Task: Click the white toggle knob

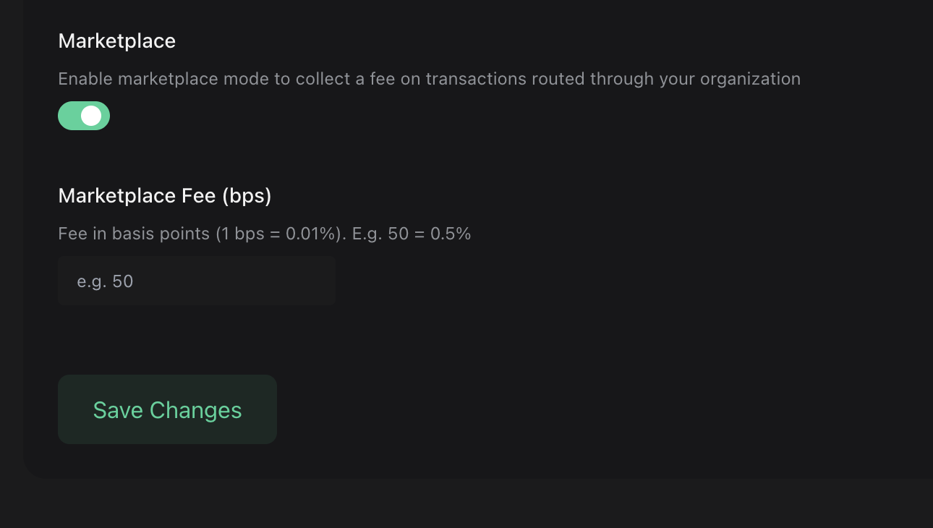Action: click(x=92, y=116)
